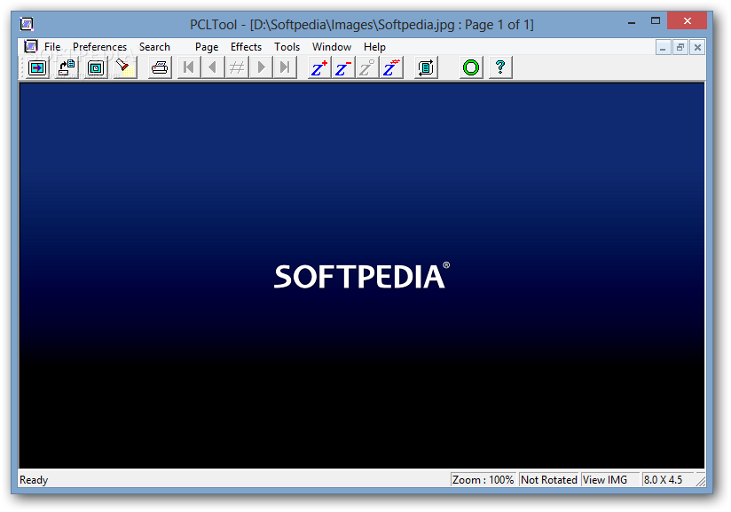Click the rotate page toolbar icon
The width and height of the screenshot is (731, 512).
coord(426,67)
